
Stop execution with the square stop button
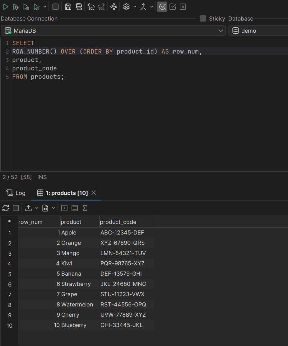[56, 7]
